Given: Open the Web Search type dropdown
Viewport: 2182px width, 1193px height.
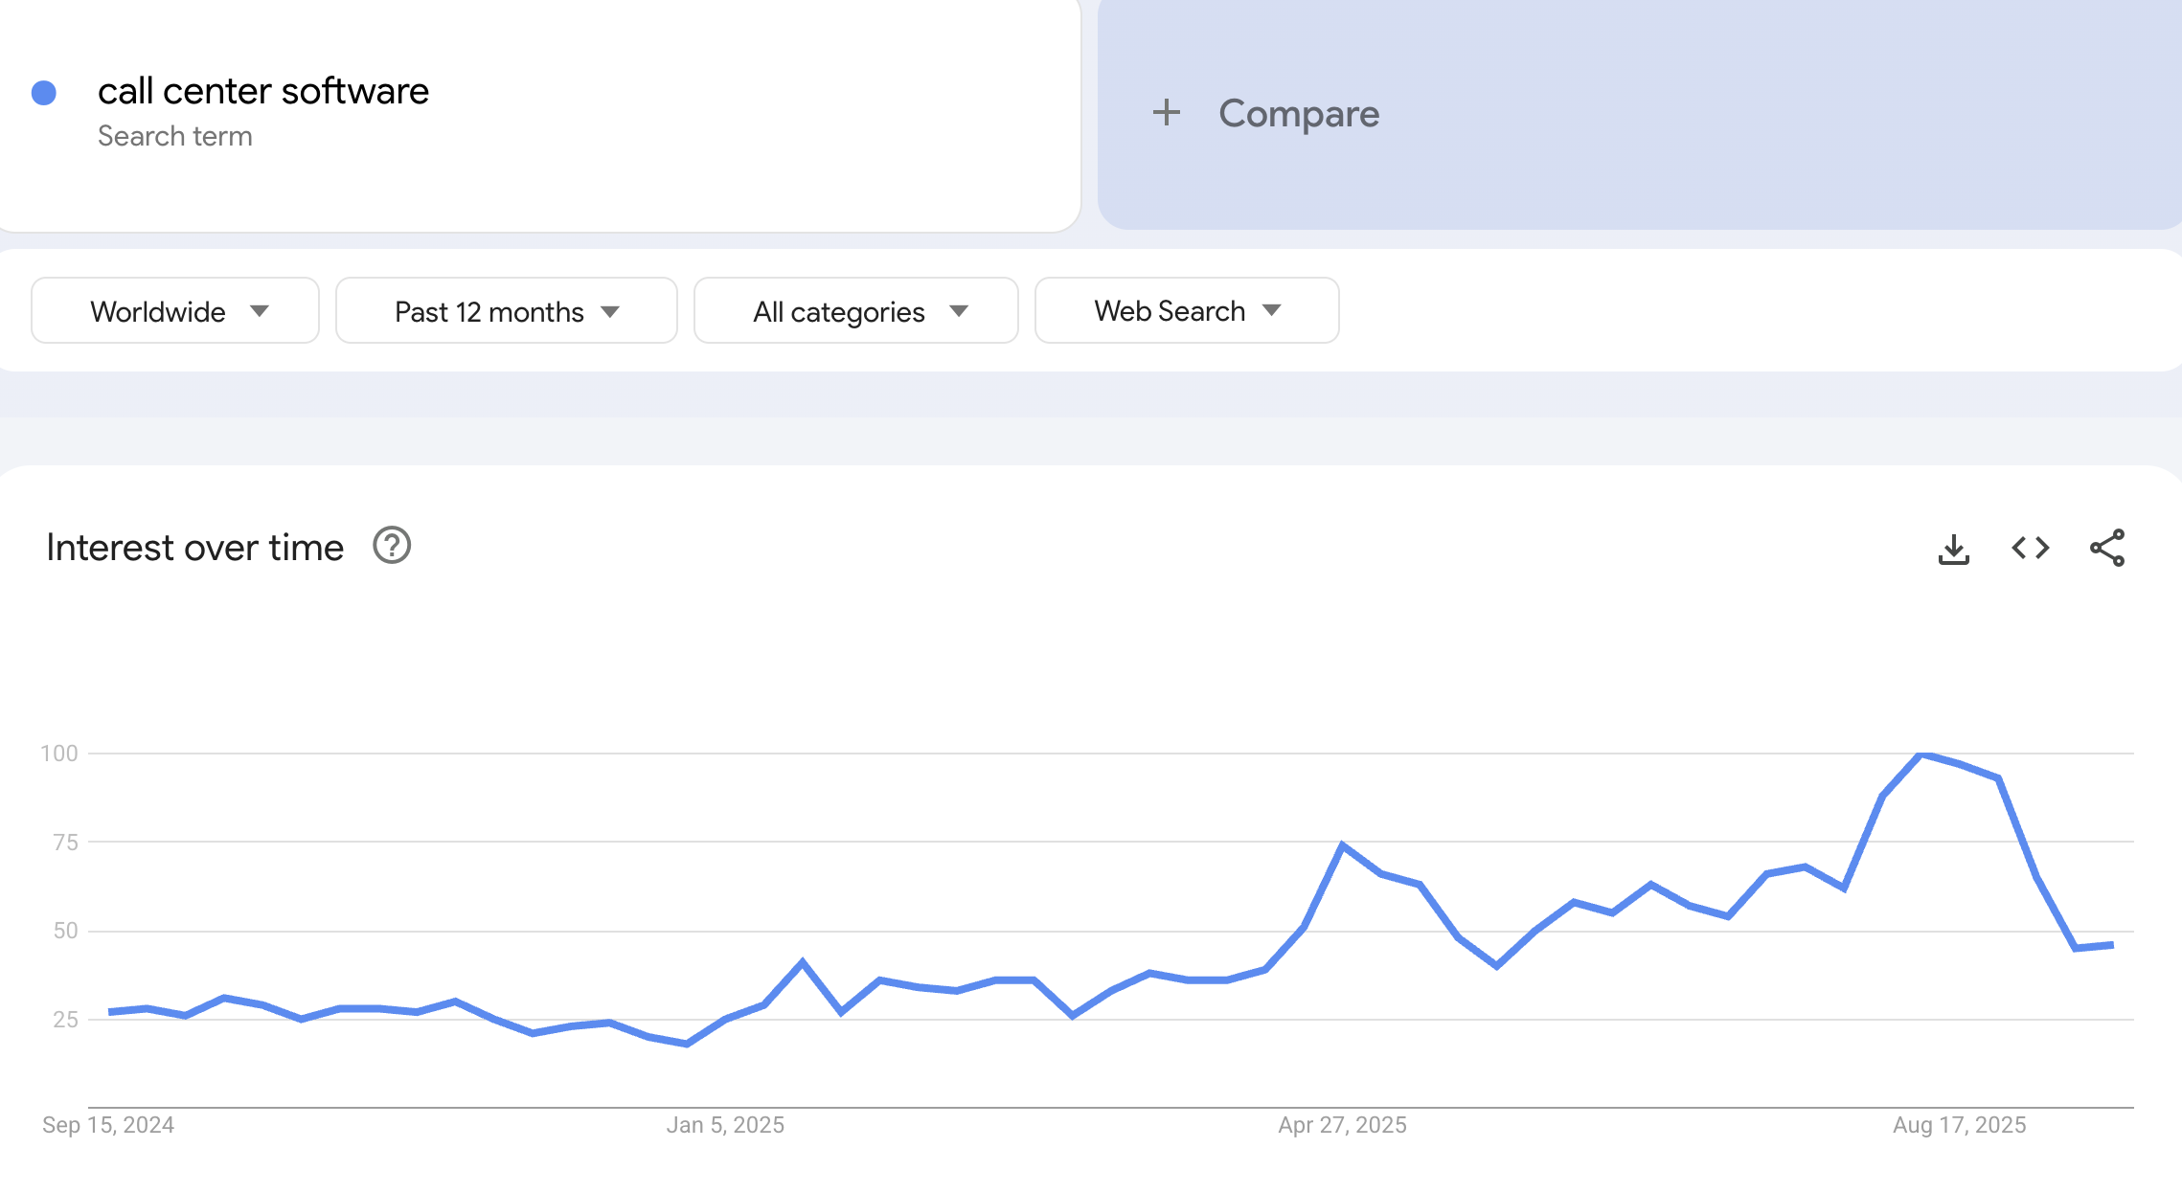Looking at the screenshot, I should 1186,310.
